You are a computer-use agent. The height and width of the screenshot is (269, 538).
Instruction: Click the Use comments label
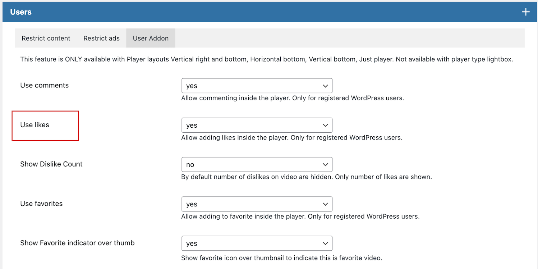[45, 85]
